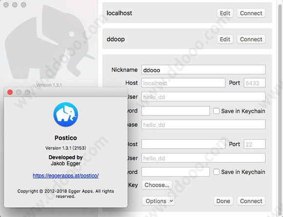
Task: Connect to the localhost favorite
Action: pos(251,13)
